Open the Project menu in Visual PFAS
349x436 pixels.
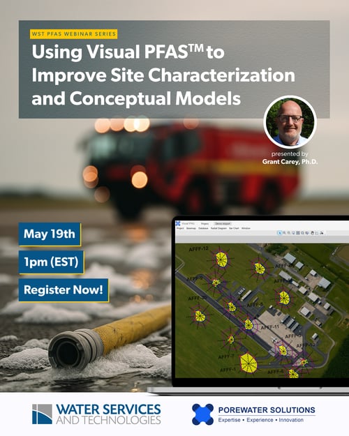pos(180,228)
